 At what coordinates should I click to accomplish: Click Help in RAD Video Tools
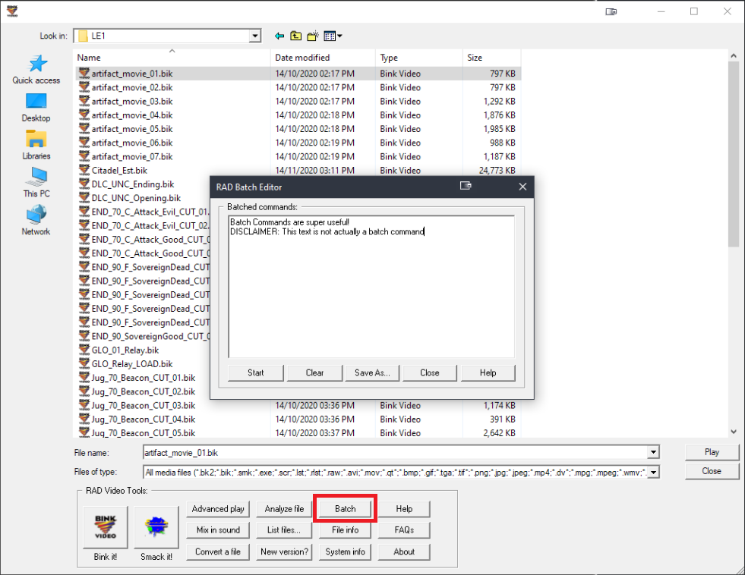(404, 509)
